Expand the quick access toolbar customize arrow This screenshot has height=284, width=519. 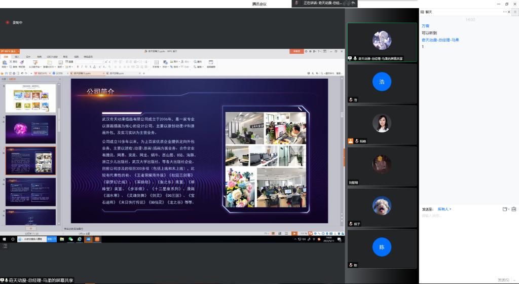pos(31,73)
